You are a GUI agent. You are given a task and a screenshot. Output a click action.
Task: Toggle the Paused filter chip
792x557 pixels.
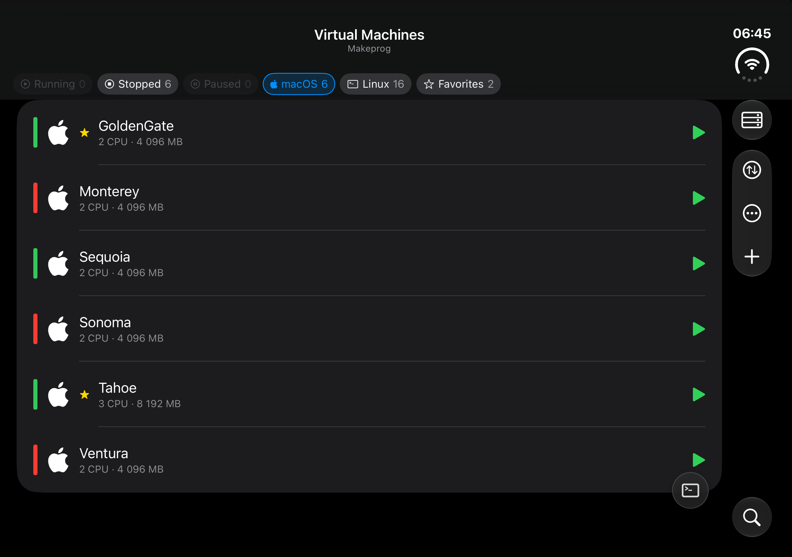[221, 84]
